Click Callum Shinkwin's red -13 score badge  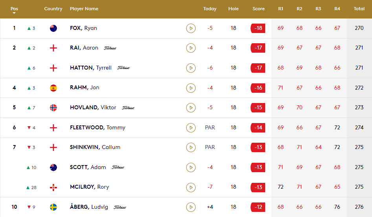coord(258,147)
